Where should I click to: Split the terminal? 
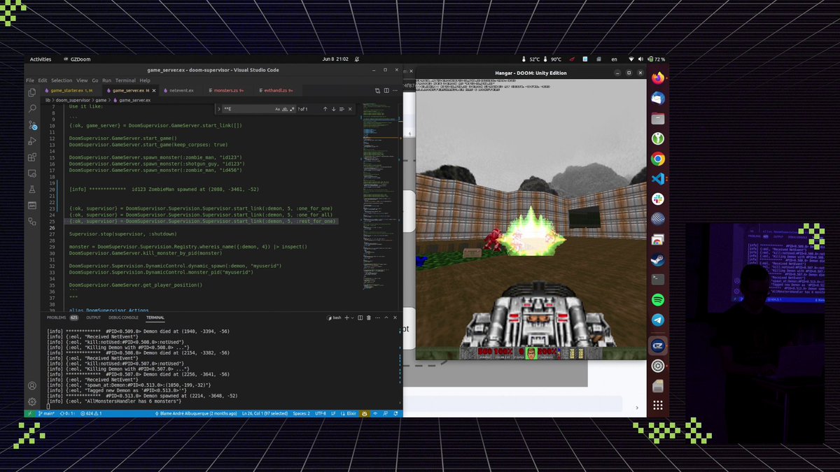point(360,317)
